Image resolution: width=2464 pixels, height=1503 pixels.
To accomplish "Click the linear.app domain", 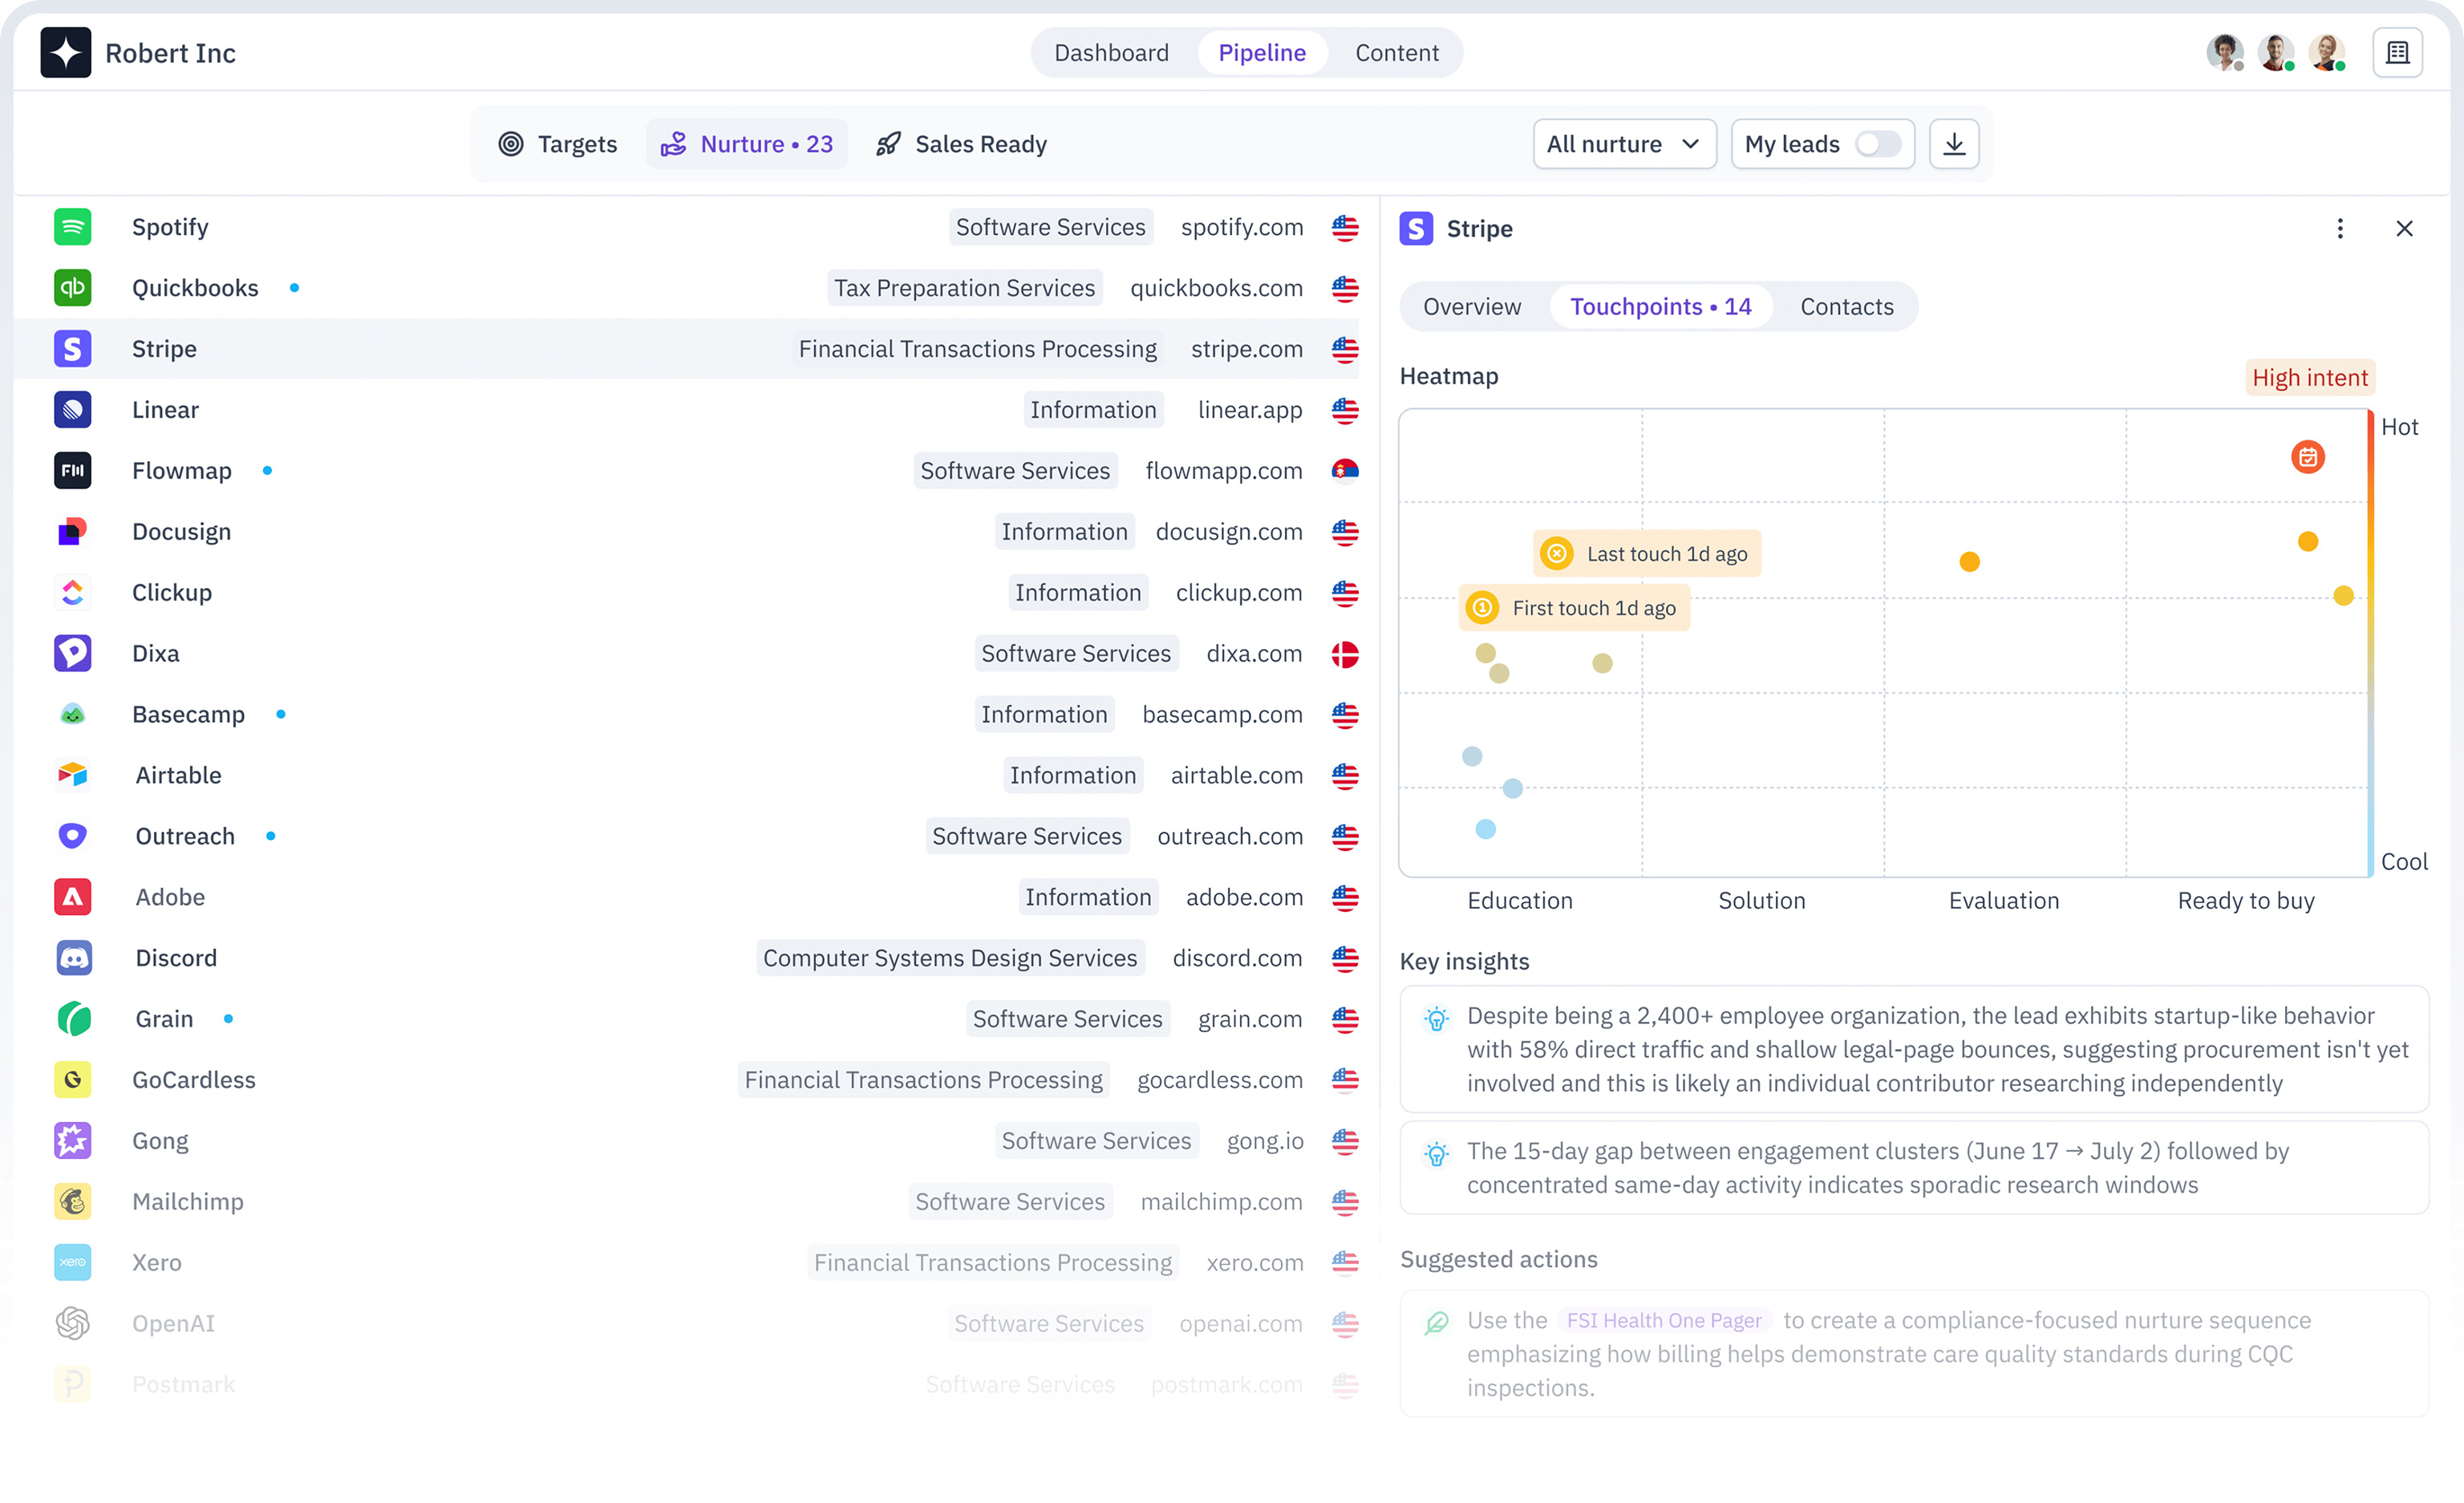I will (1250, 410).
